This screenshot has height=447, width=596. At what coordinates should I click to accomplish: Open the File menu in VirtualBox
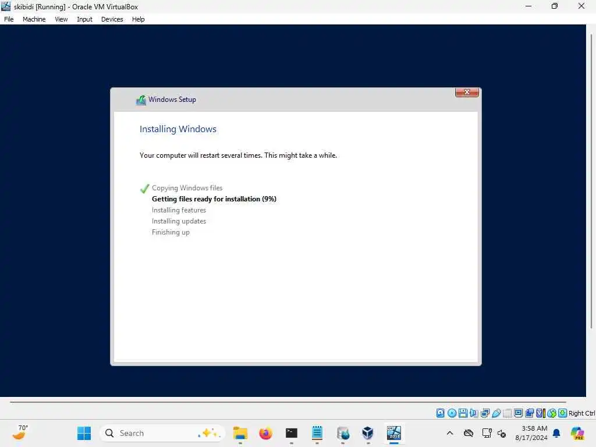click(x=9, y=19)
